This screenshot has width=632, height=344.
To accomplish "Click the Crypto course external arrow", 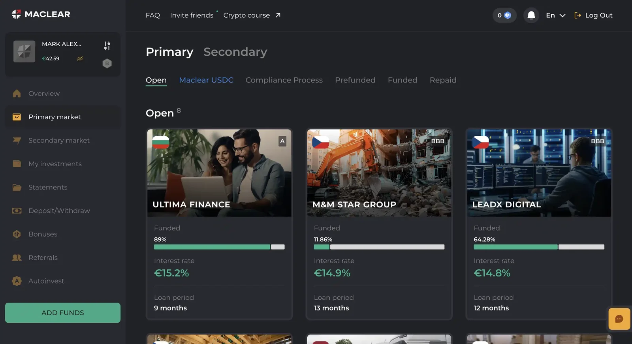I will pyautogui.click(x=278, y=15).
